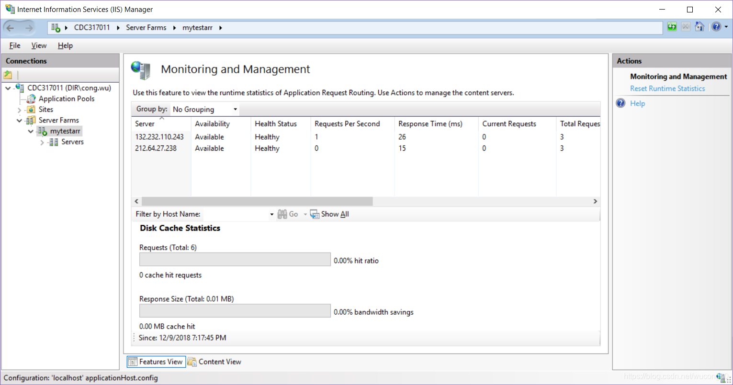Go forward with the Forward arrow button
Screen dimensions: 733x385
[29, 28]
